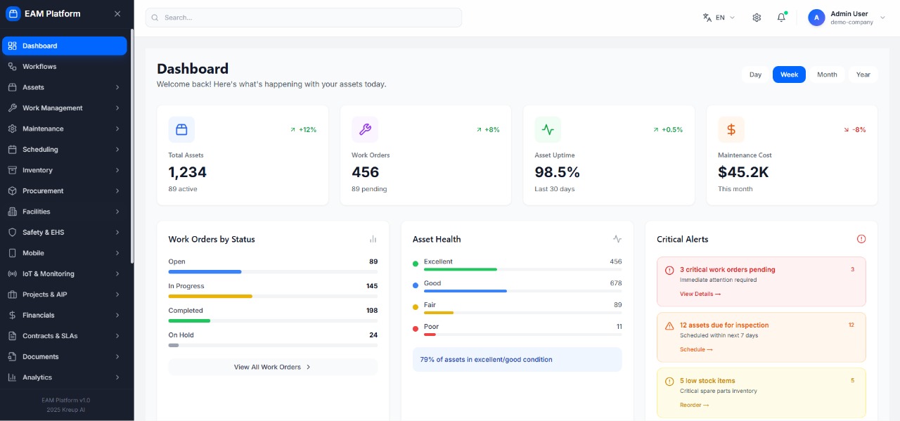
Task: Open Workflows in the sidebar
Action: coord(39,67)
